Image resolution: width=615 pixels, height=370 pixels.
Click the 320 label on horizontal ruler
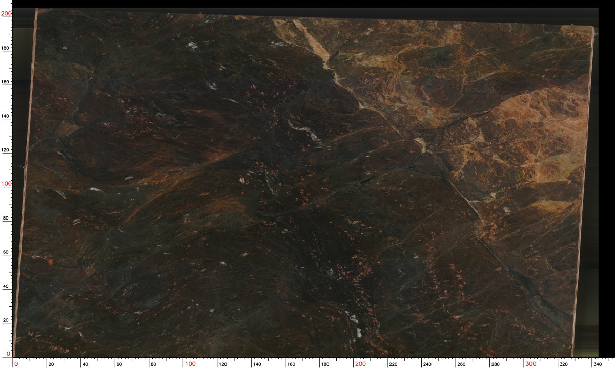tap(564, 364)
